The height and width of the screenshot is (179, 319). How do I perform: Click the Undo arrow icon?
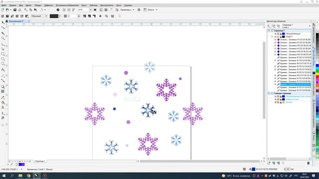41,10
